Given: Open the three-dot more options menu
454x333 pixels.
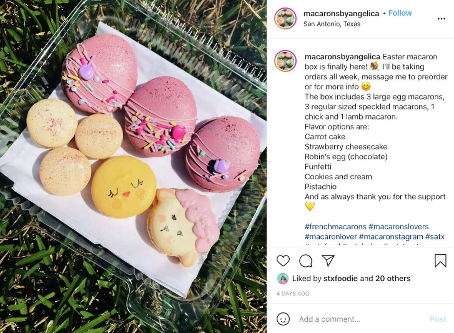Looking at the screenshot, I should pyautogui.click(x=441, y=19).
